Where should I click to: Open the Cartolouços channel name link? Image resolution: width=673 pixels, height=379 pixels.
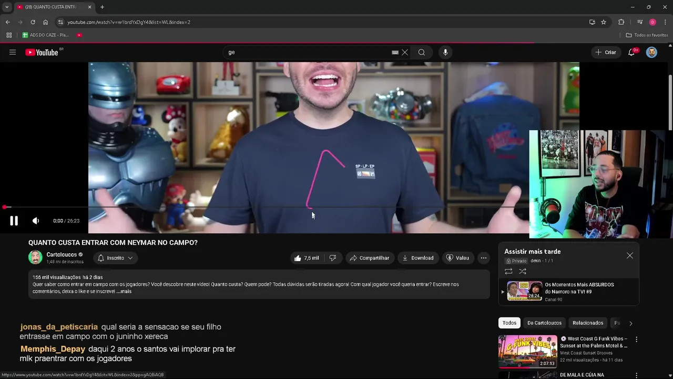(x=62, y=255)
